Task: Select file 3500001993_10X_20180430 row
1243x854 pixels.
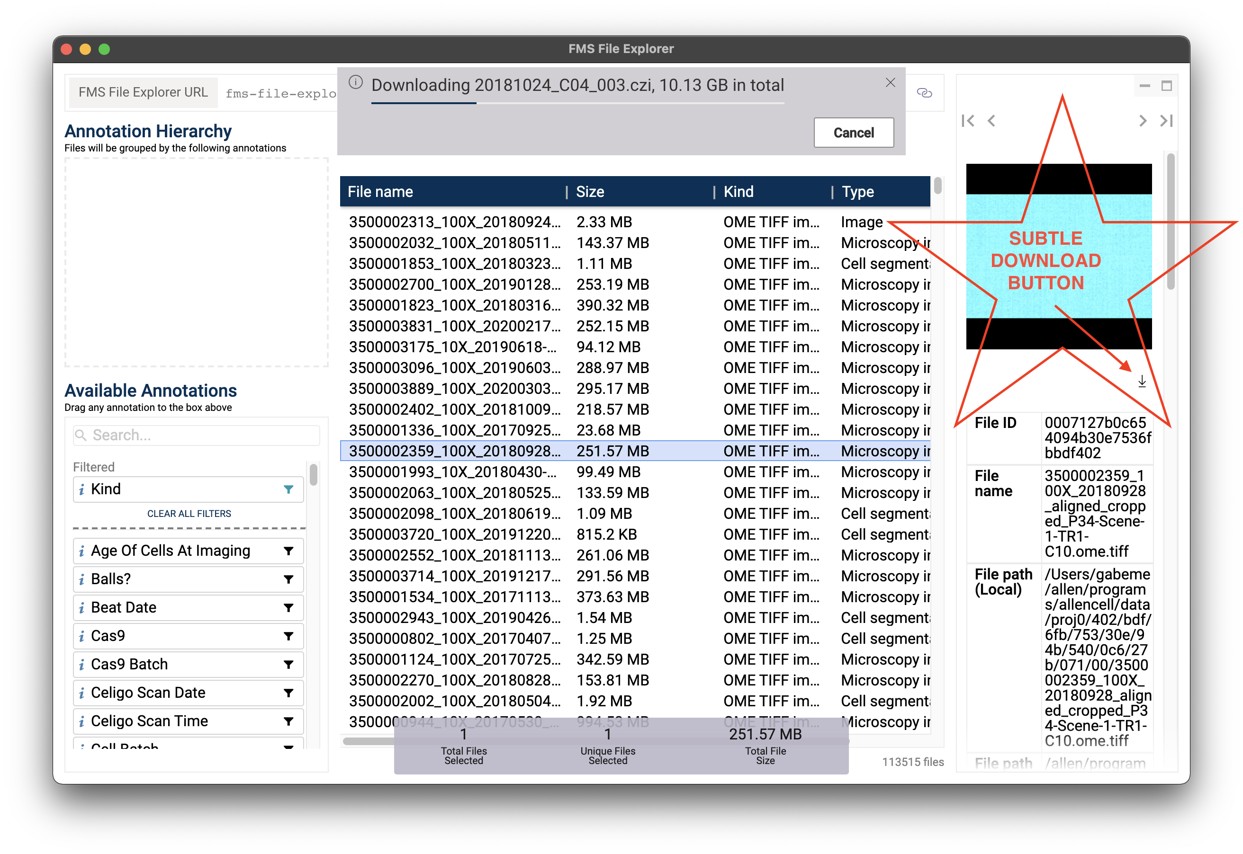Action: click(635, 472)
